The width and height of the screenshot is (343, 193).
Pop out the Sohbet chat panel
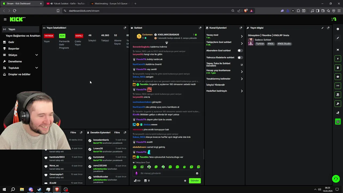click(x=200, y=28)
